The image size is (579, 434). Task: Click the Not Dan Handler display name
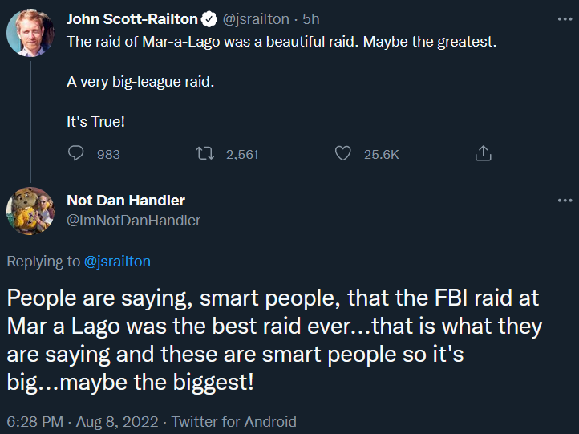126,201
